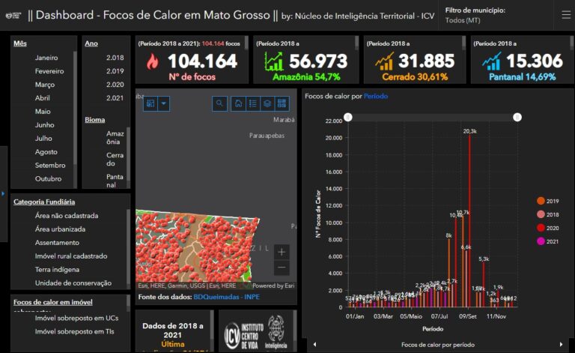Open the BDQueimadas - INPE link
The image size is (575, 353).
click(227, 298)
